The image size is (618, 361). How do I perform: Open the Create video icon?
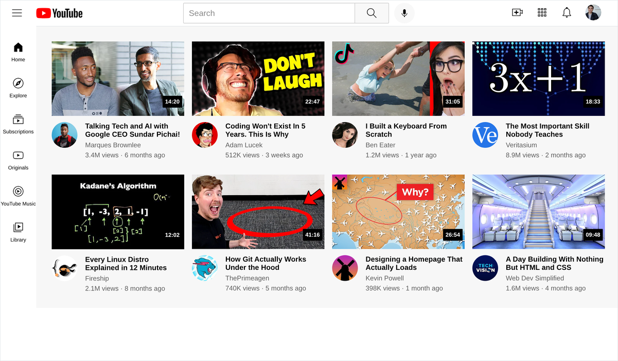[517, 13]
